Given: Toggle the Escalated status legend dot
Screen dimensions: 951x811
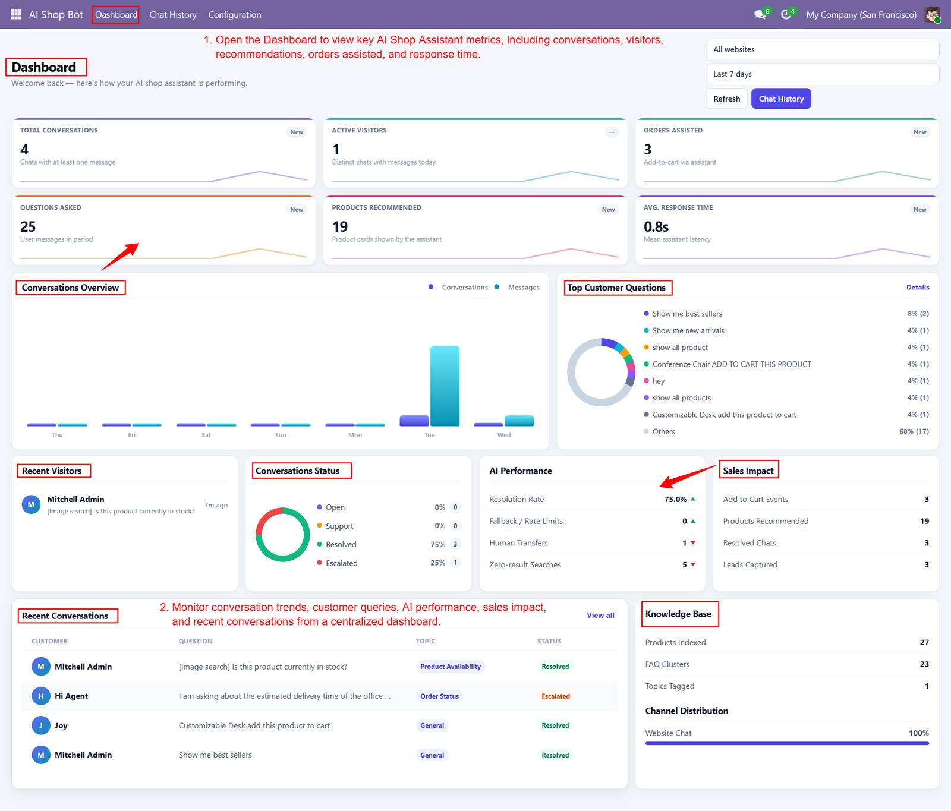Looking at the screenshot, I should tap(320, 563).
